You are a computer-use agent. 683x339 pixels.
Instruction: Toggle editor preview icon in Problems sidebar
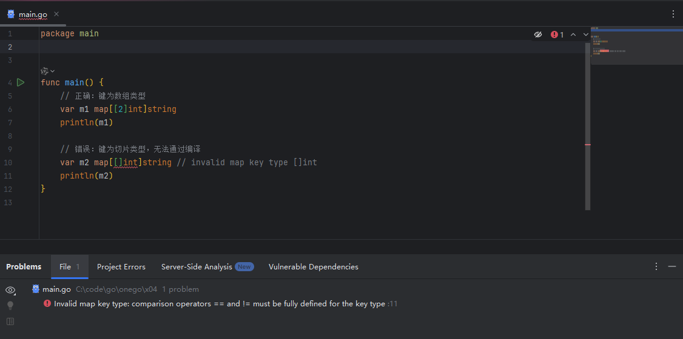pyautogui.click(x=10, y=321)
